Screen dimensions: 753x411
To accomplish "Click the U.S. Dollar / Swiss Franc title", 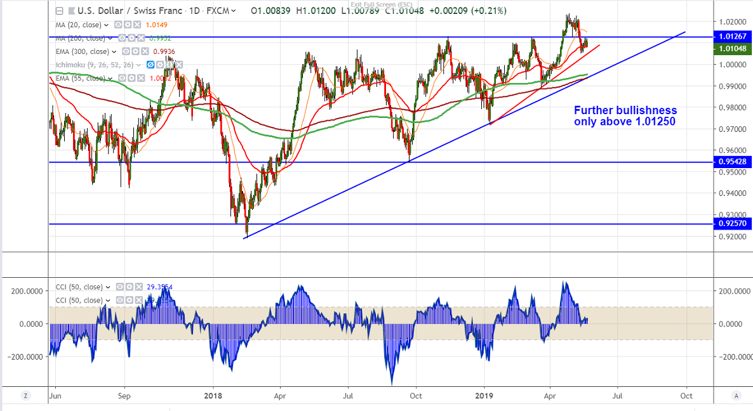I will coord(130,11).
